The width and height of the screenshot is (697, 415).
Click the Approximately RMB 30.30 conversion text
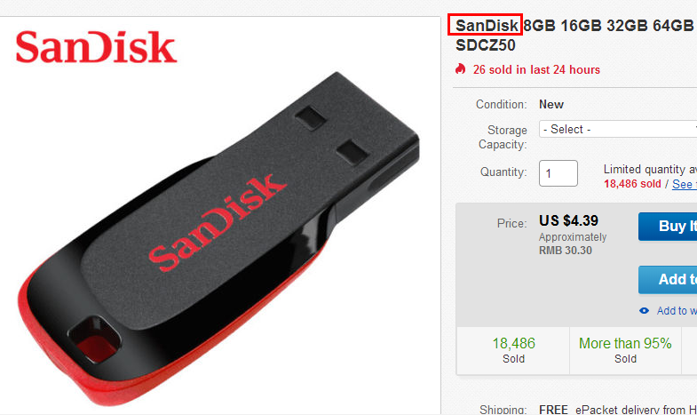pyautogui.click(x=573, y=243)
